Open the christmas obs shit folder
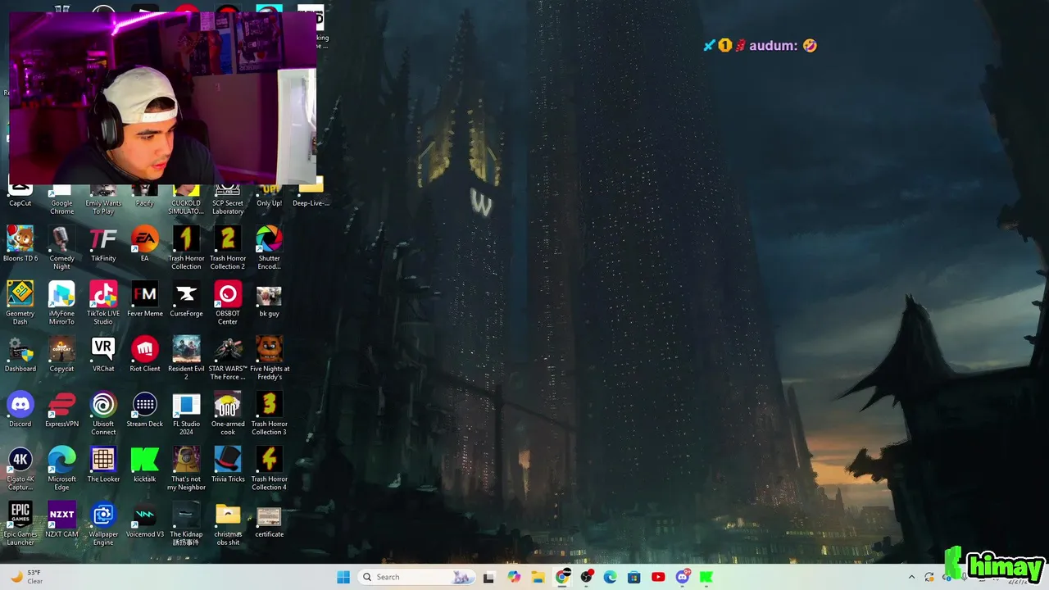The image size is (1049, 590). 228,515
